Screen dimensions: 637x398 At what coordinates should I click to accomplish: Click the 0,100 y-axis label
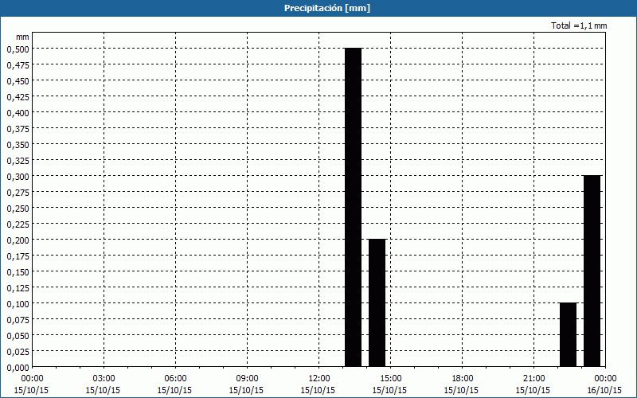coord(18,304)
